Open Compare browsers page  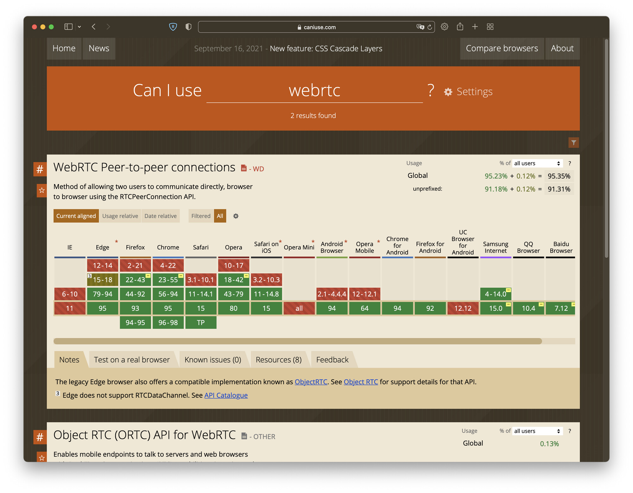[502, 48]
